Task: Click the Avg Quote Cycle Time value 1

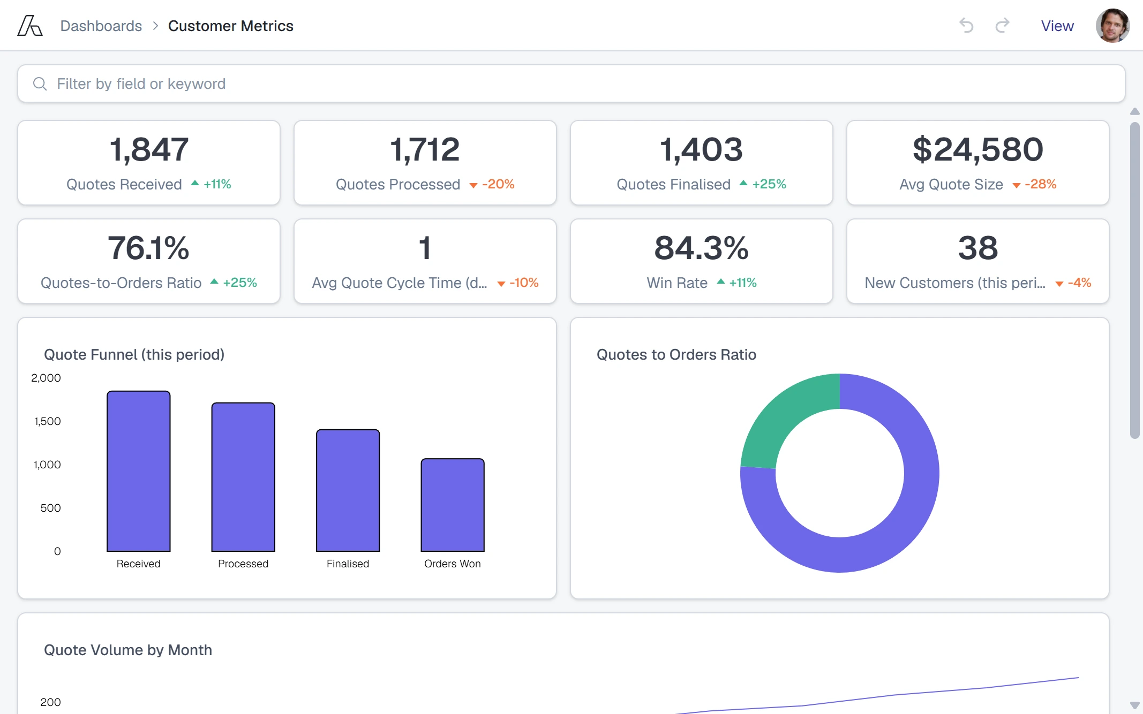Action: 425,248
